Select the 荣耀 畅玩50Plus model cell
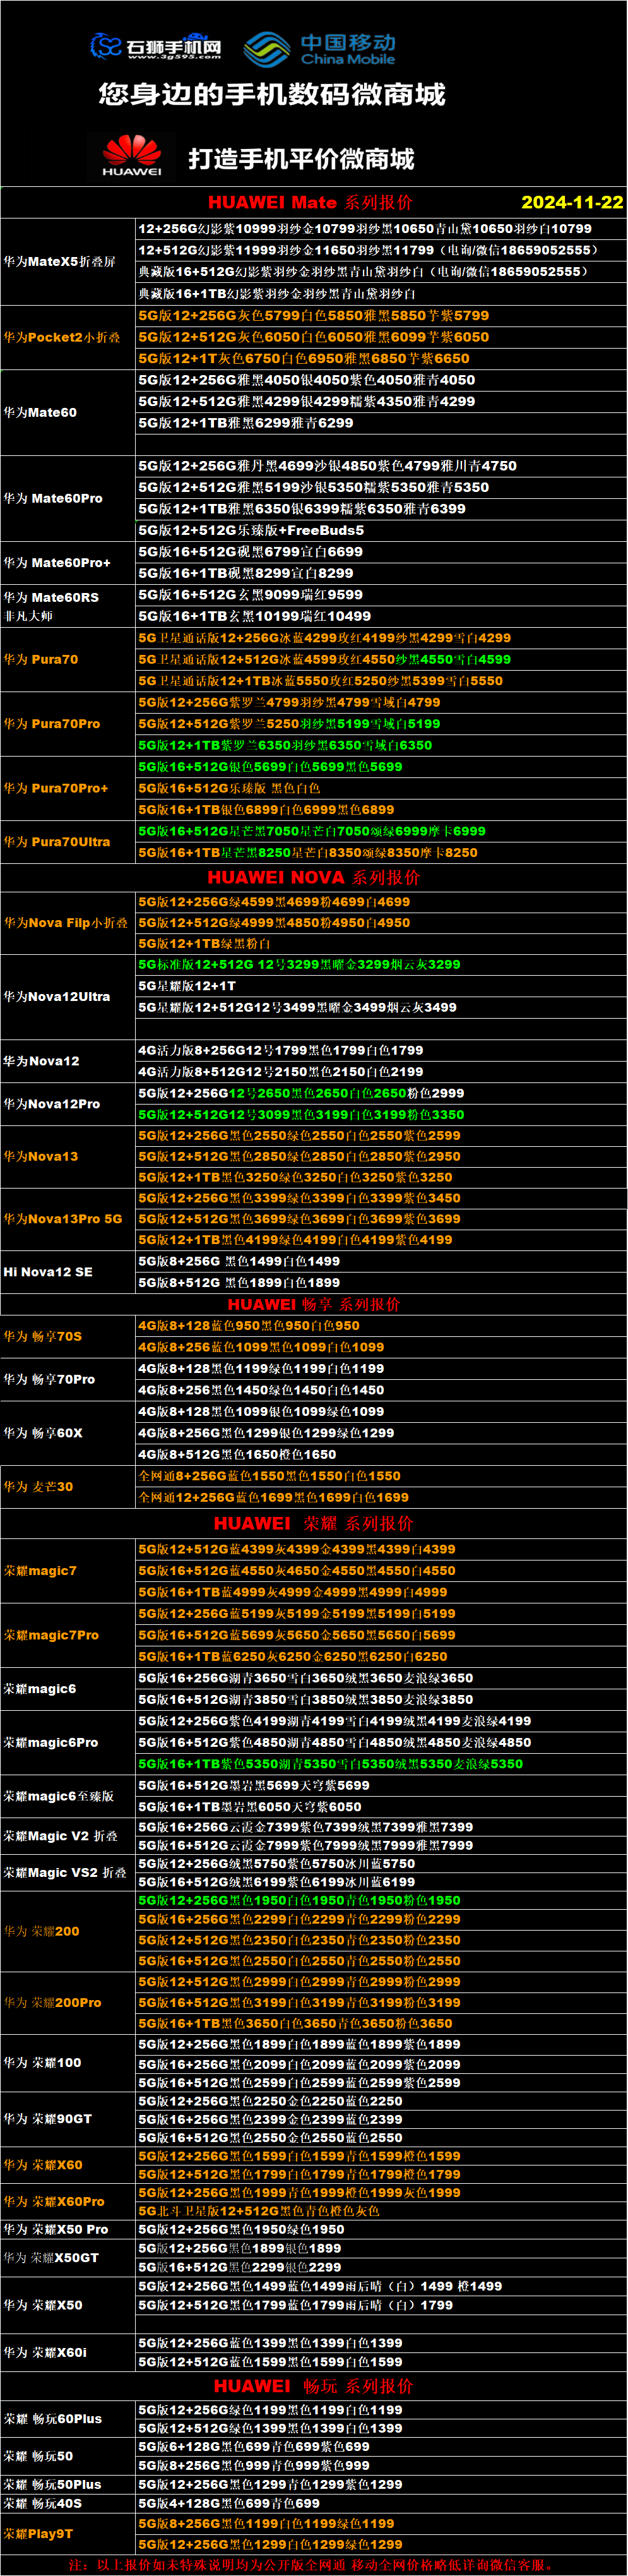 coord(67,2484)
